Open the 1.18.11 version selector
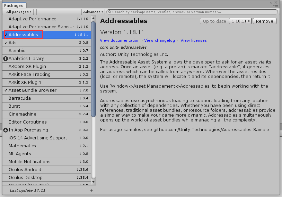Image resolution: width=282 pixels, height=197 pixels. pyautogui.click(x=240, y=21)
